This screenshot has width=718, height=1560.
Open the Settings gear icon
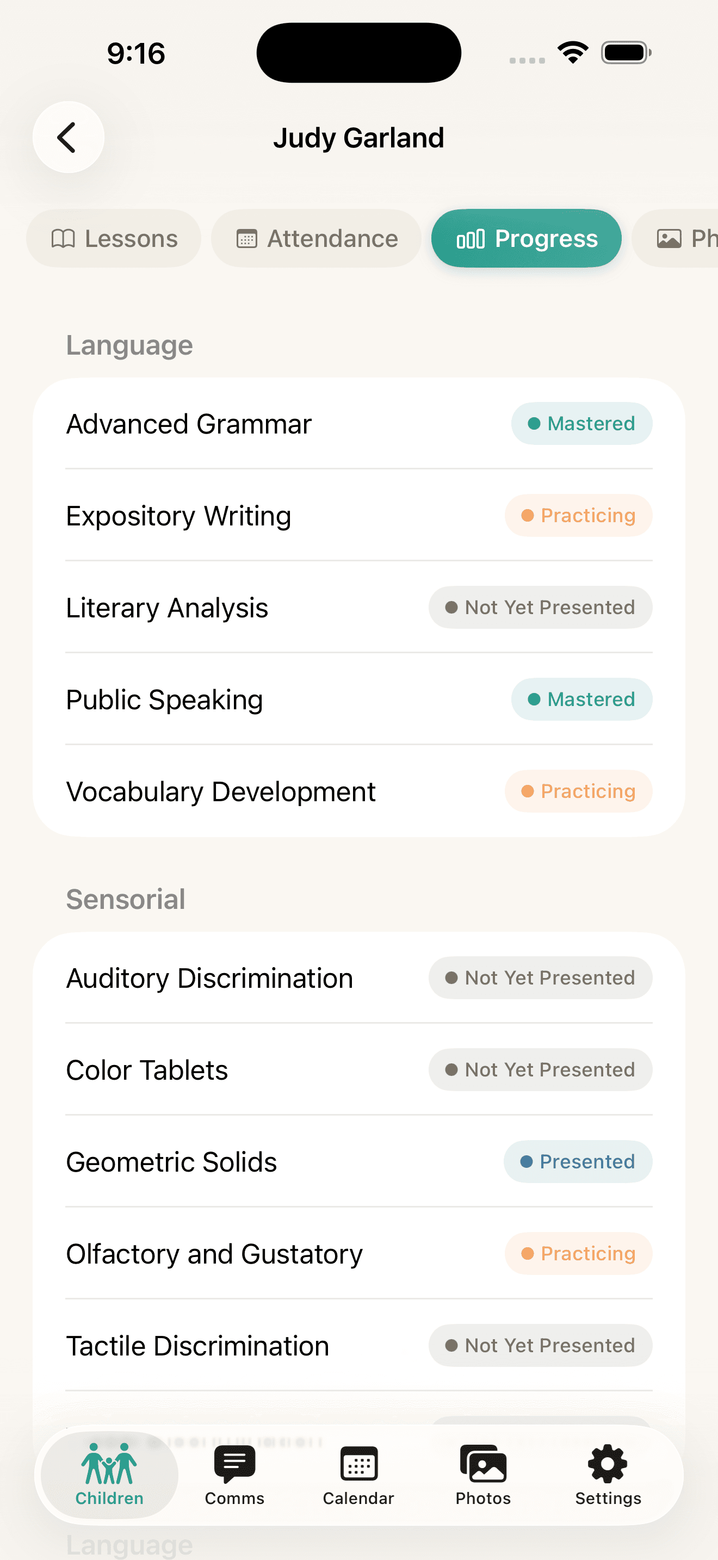tap(608, 1463)
